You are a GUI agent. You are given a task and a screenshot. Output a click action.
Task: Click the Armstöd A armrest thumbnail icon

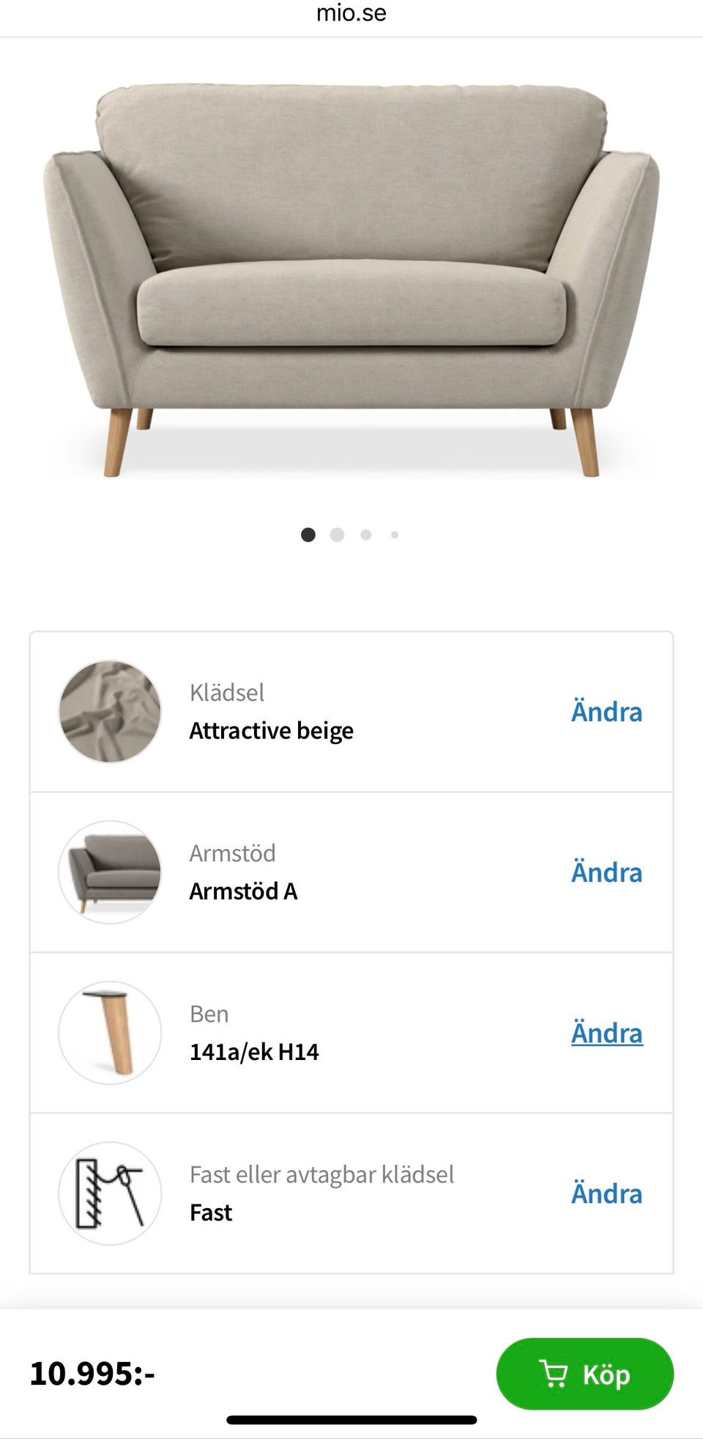[x=110, y=872]
